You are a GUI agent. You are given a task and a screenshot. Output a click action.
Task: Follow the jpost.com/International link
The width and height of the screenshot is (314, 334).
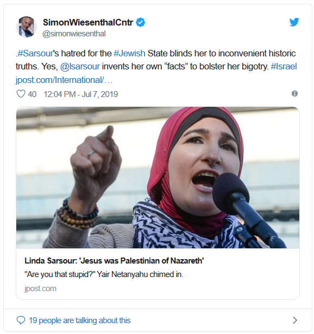[64, 80]
